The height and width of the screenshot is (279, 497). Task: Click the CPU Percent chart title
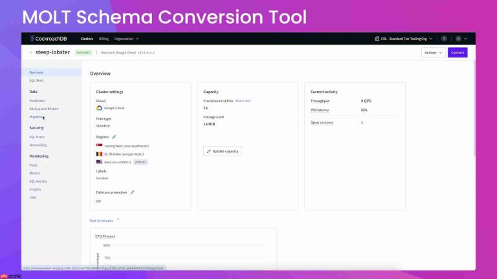tap(105, 236)
